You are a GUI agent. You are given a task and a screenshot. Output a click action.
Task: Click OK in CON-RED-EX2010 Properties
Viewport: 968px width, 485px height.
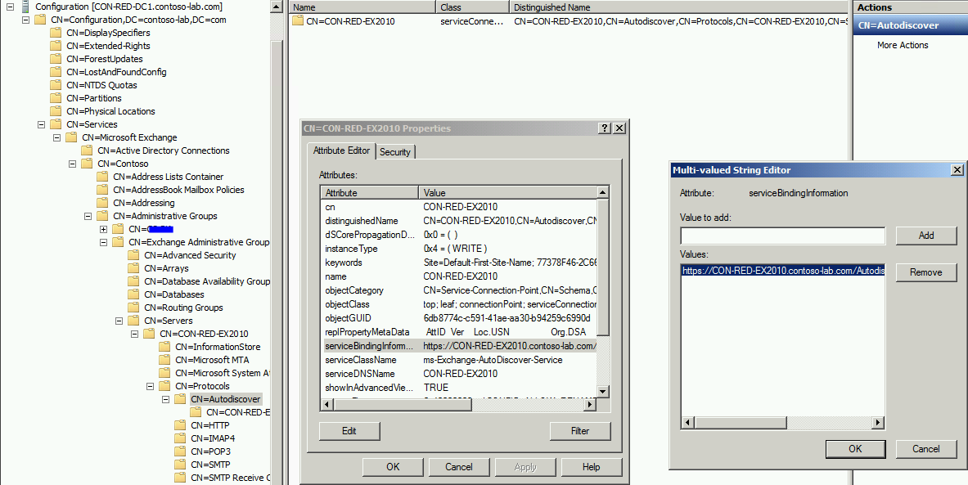click(x=393, y=466)
